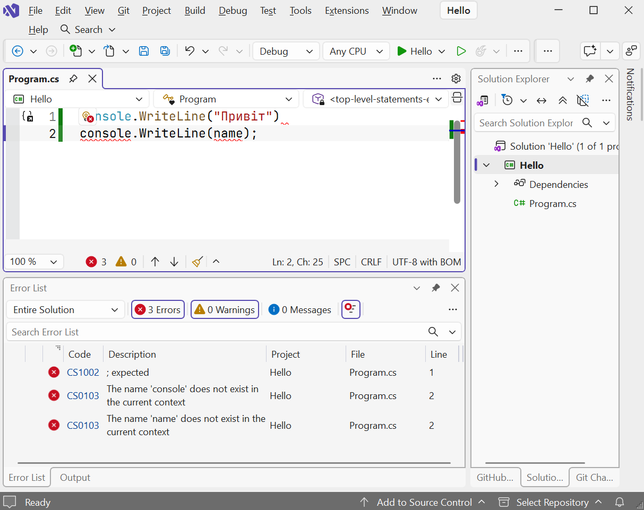Toggle the 0 Warnings filter button
This screenshot has height=510, width=644.
coord(225,309)
